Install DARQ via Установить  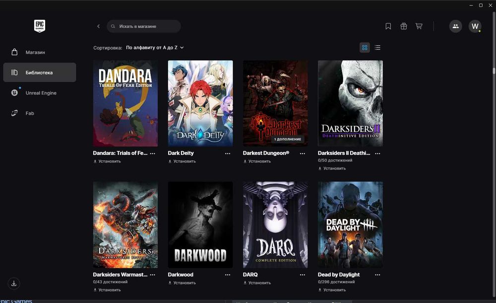pos(257,283)
